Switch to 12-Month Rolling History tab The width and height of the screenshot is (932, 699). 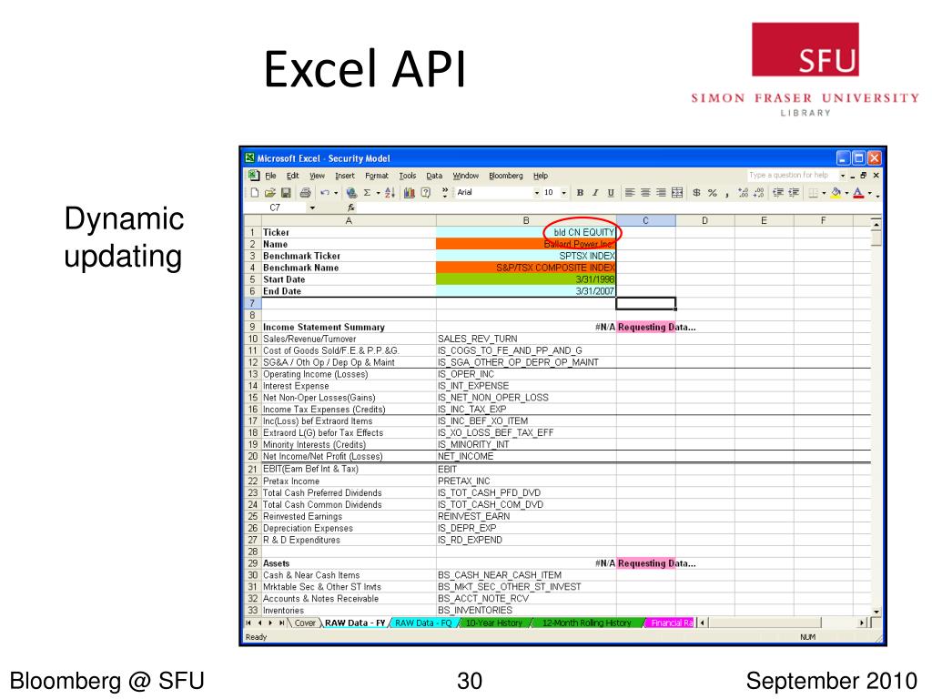pyautogui.click(x=587, y=623)
